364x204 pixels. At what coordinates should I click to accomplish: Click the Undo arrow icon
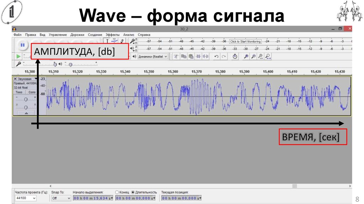point(216,57)
